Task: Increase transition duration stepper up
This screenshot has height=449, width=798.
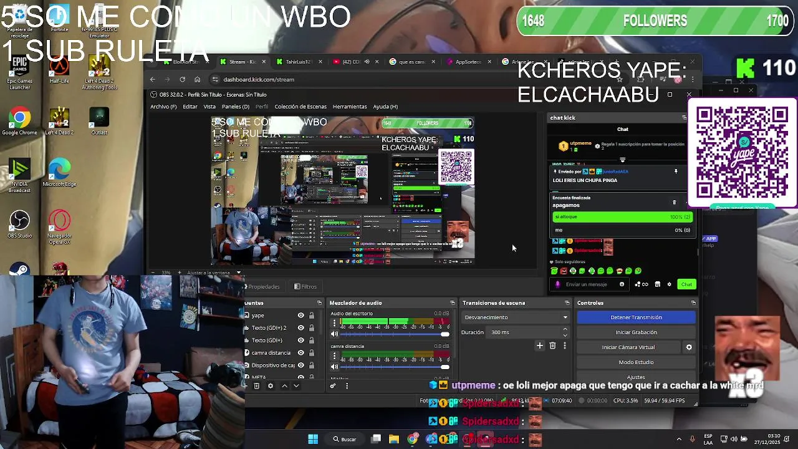Action: [565, 329]
